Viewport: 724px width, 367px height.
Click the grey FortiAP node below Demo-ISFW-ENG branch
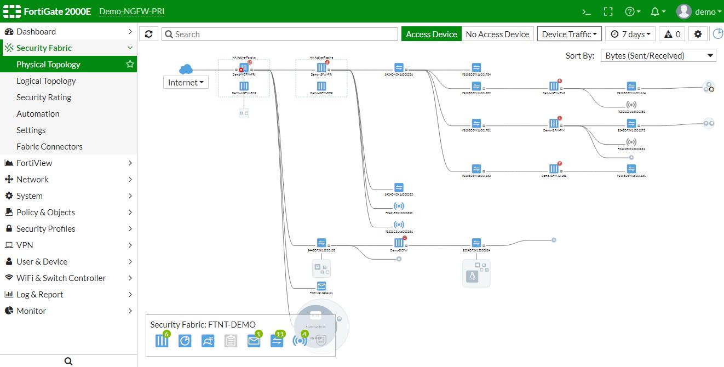[631, 105]
